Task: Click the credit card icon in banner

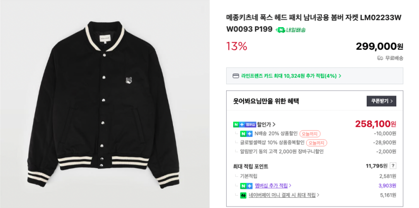Action: [x=236, y=76]
